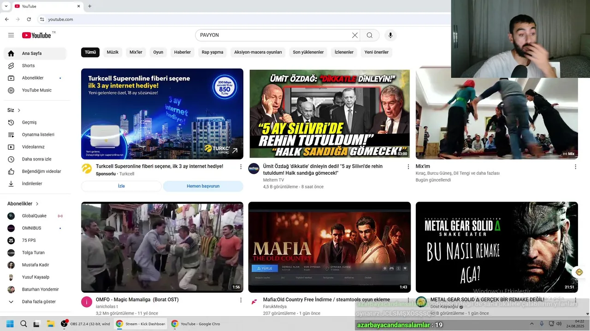
Task: Open YouTube Music in the sidebar
Action: point(35,90)
